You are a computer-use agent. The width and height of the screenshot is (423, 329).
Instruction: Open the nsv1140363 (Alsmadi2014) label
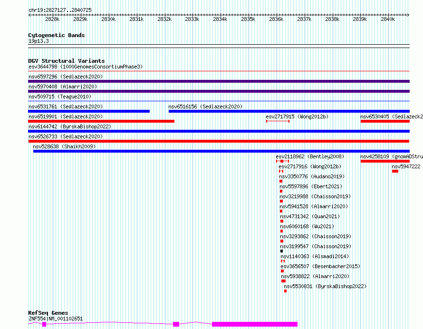[x=315, y=256]
